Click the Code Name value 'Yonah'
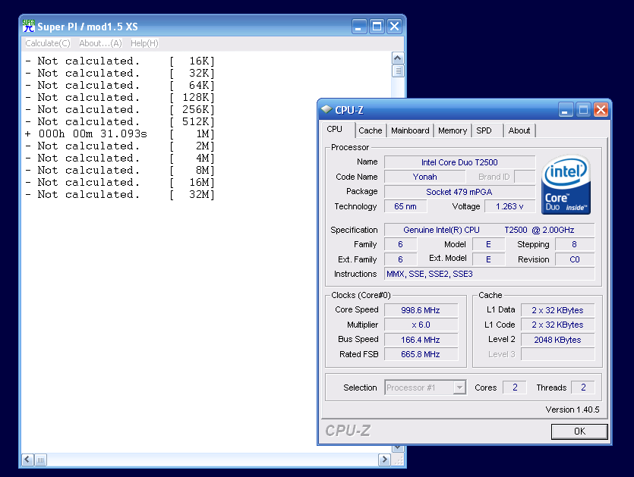Viewport: 634px width, 477px height. [x=424, y=177]
